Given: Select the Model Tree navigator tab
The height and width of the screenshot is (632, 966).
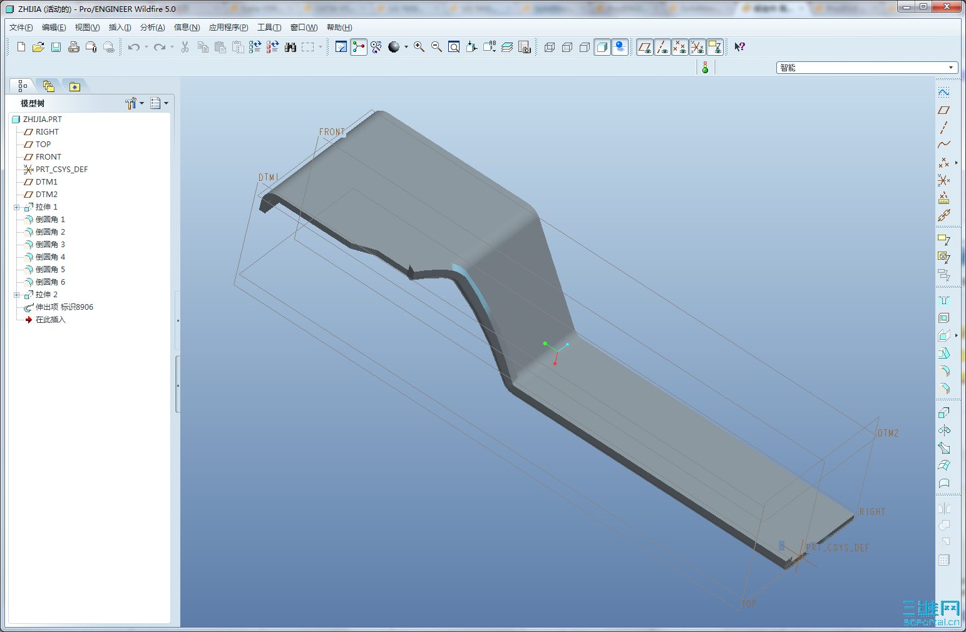Looking at the screenshot, I should pyautogui.click(x=23, y=86).
